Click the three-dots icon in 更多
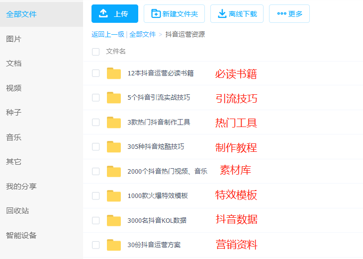Screen dimensions: 363x259 [x=282, y=13]
